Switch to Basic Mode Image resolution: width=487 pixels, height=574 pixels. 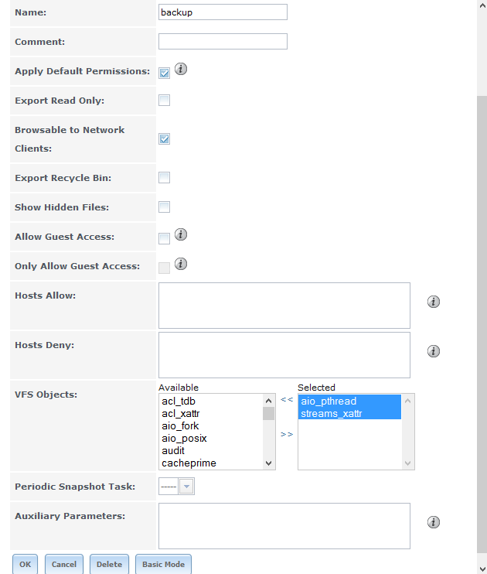[x=163, y=564]
